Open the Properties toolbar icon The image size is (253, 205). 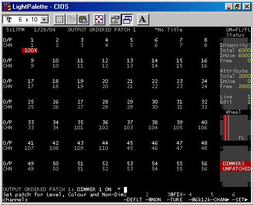point(115,20)
